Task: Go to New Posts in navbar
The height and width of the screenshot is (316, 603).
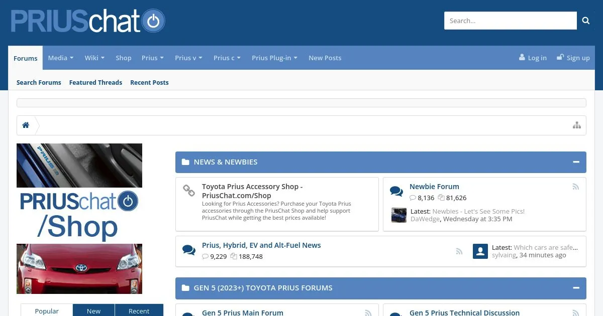Action: click(325, 58)
